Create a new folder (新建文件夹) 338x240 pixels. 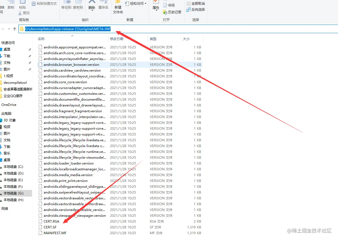[118, 7]
